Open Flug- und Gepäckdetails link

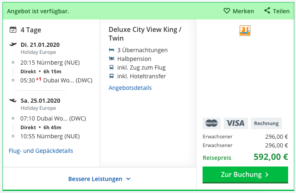click(41, 151)
